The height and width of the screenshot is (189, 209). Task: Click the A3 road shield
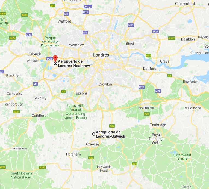tap(63, 92)
